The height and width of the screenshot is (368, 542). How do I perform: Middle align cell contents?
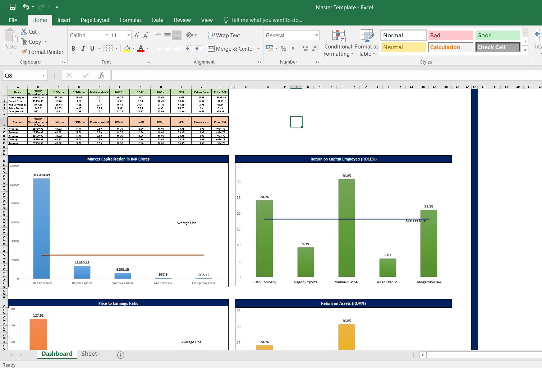click(x=167, y=35)
